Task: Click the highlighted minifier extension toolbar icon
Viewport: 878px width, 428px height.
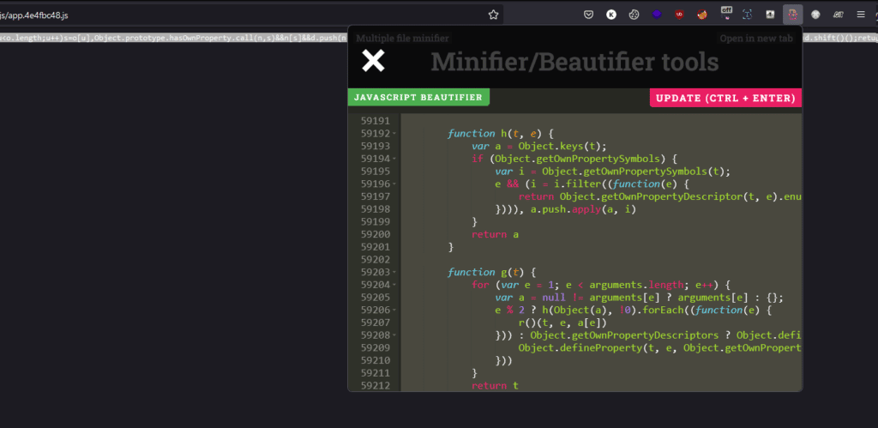Action: 792,15
